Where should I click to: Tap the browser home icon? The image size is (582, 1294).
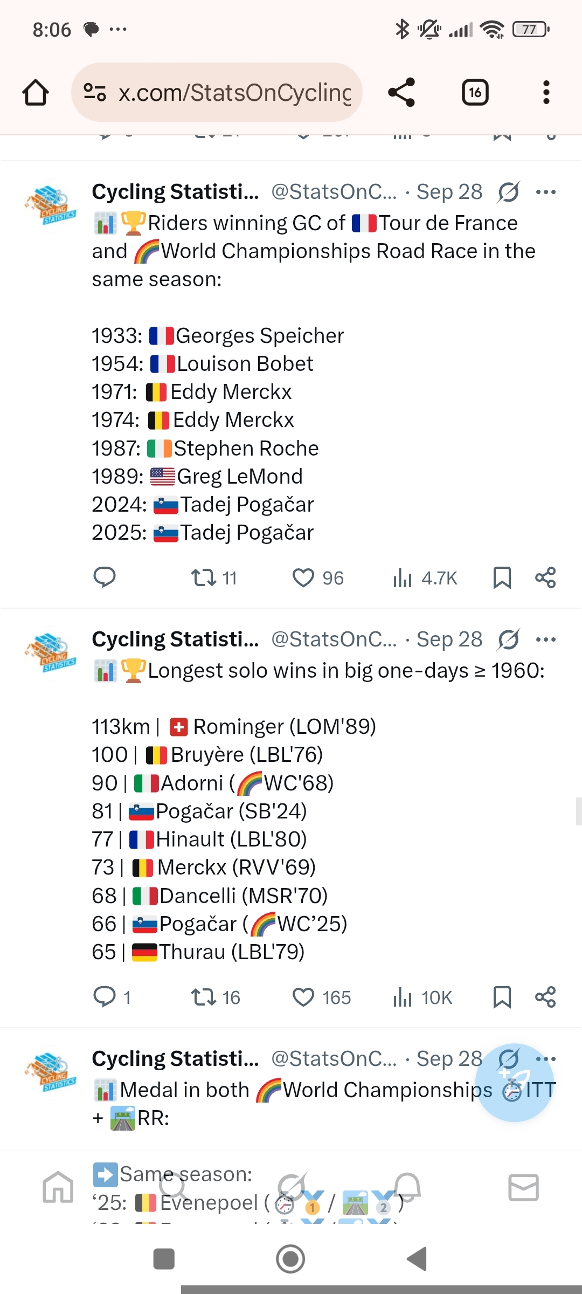tap(36, 92)
